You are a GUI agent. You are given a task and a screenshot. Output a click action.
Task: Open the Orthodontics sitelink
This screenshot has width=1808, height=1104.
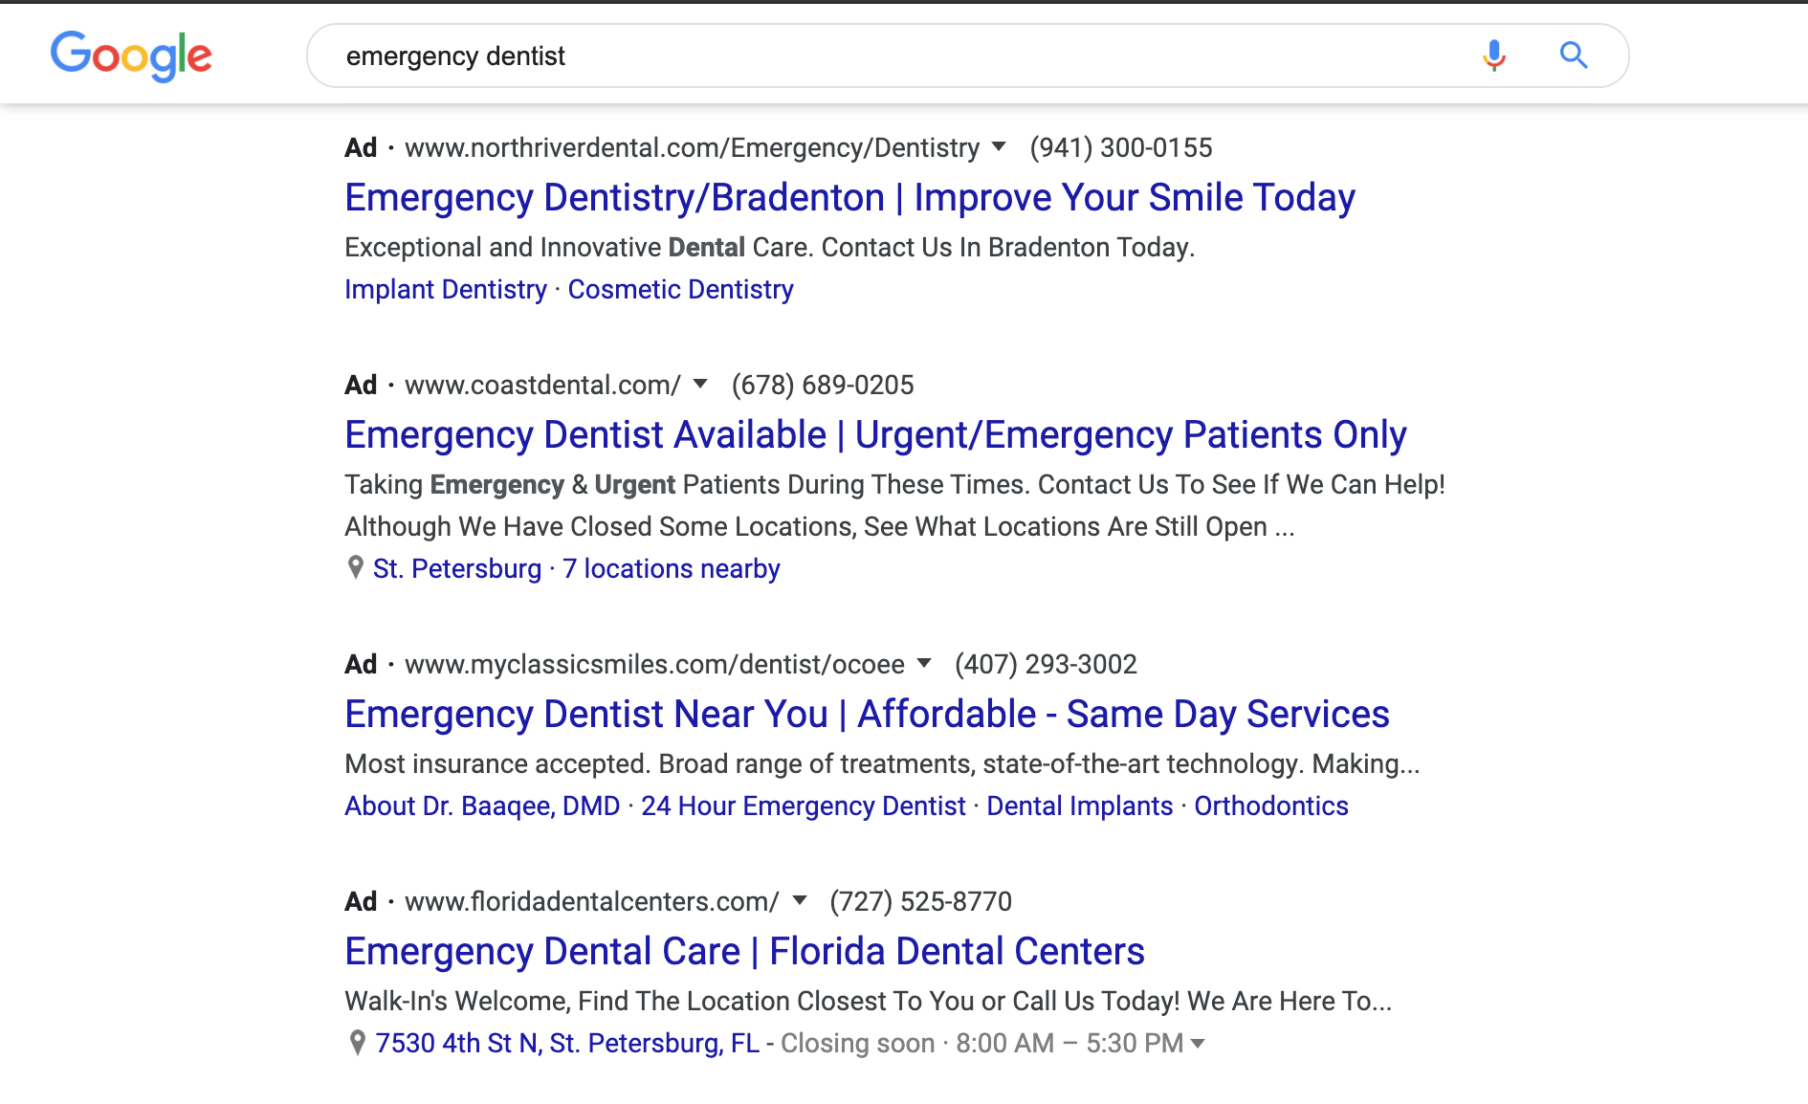1271,806
